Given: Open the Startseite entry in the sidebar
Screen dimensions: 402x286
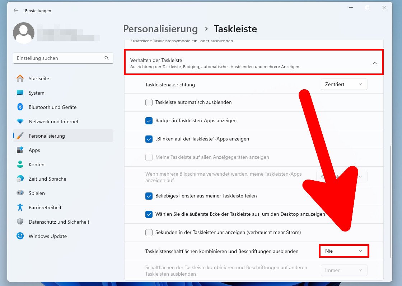Looking at the screenshot, I should click(x=20, y=78).
